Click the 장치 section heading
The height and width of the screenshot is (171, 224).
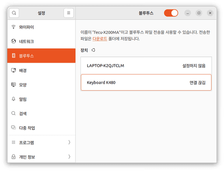point(84,50)
